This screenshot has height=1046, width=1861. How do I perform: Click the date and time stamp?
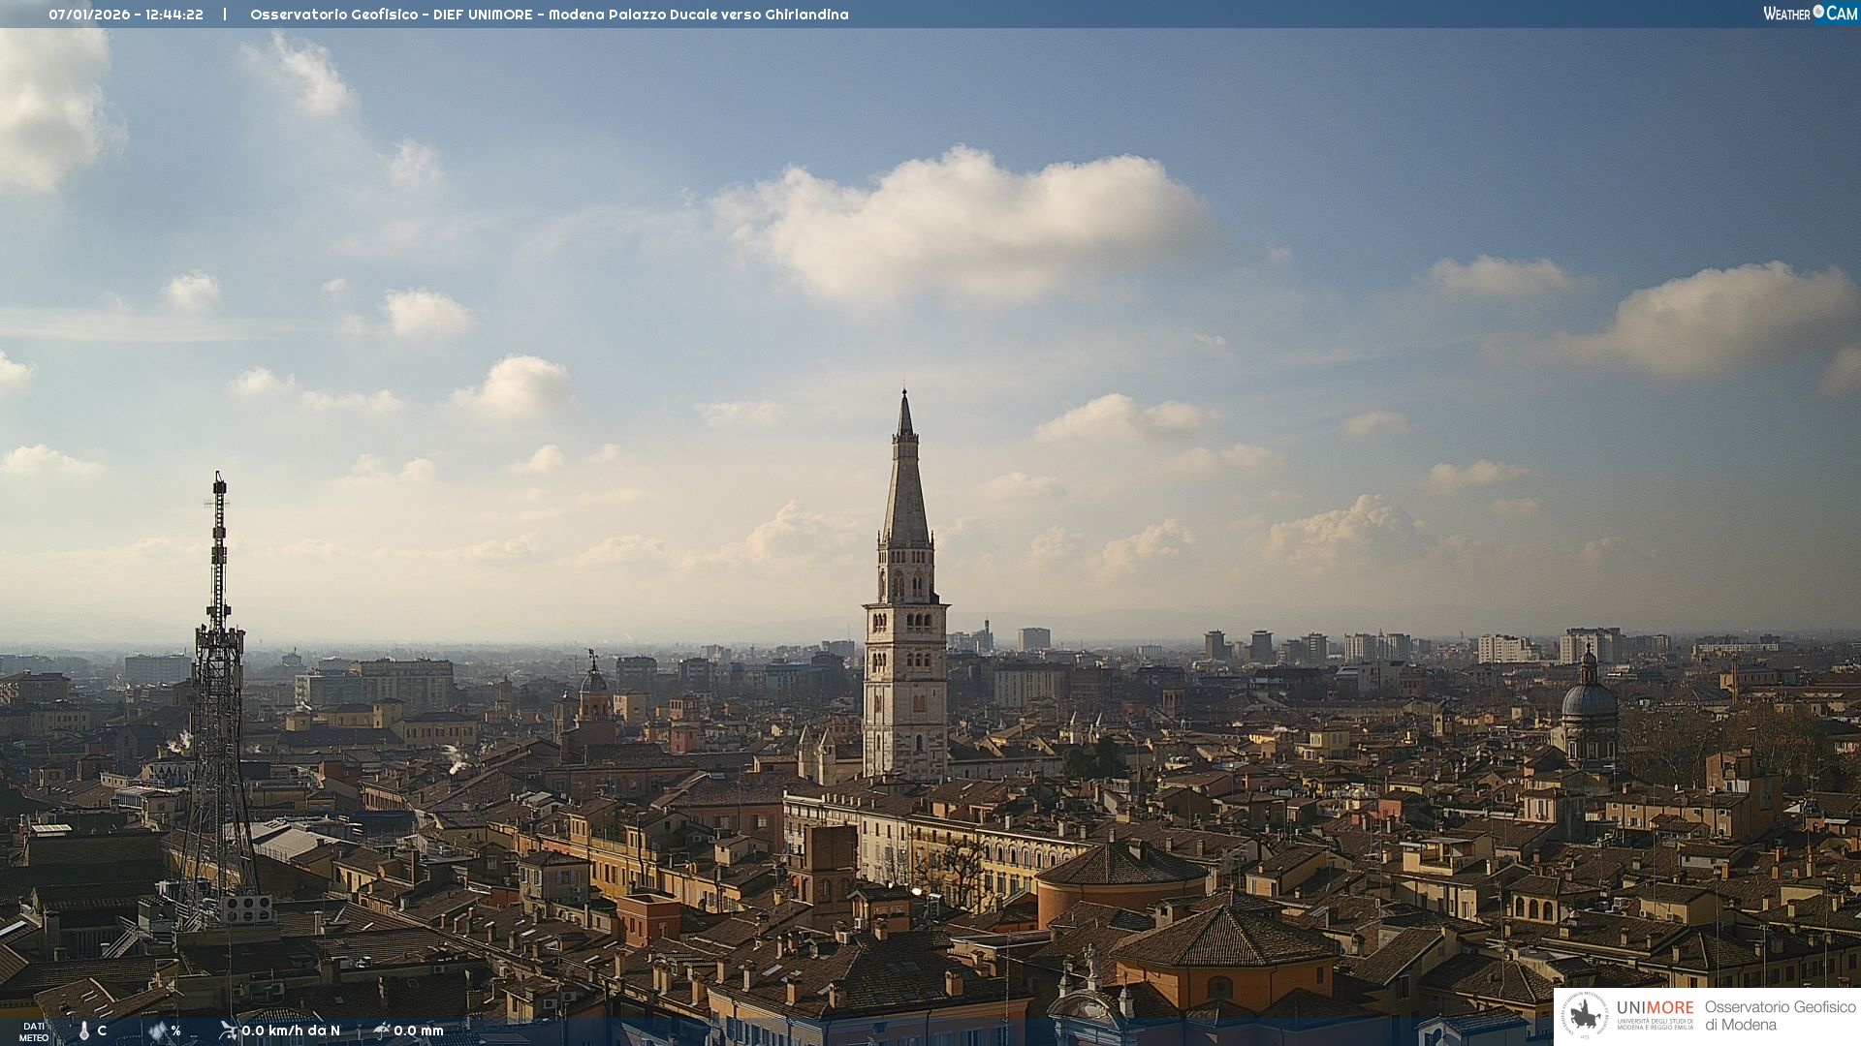126,15
